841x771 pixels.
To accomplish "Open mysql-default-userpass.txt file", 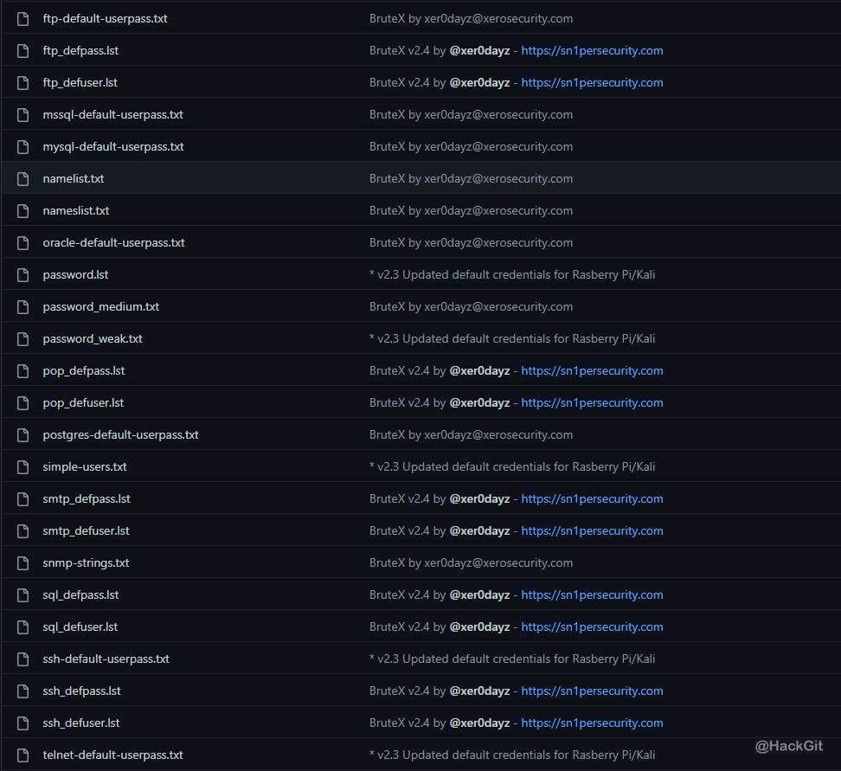I will [x=113, y=146].
